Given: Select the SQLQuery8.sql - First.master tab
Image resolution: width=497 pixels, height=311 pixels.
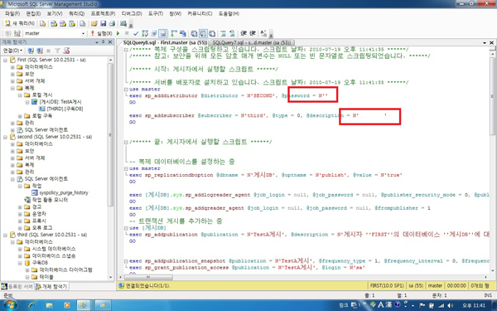Looking at the screenshot, I should (165, 42).
